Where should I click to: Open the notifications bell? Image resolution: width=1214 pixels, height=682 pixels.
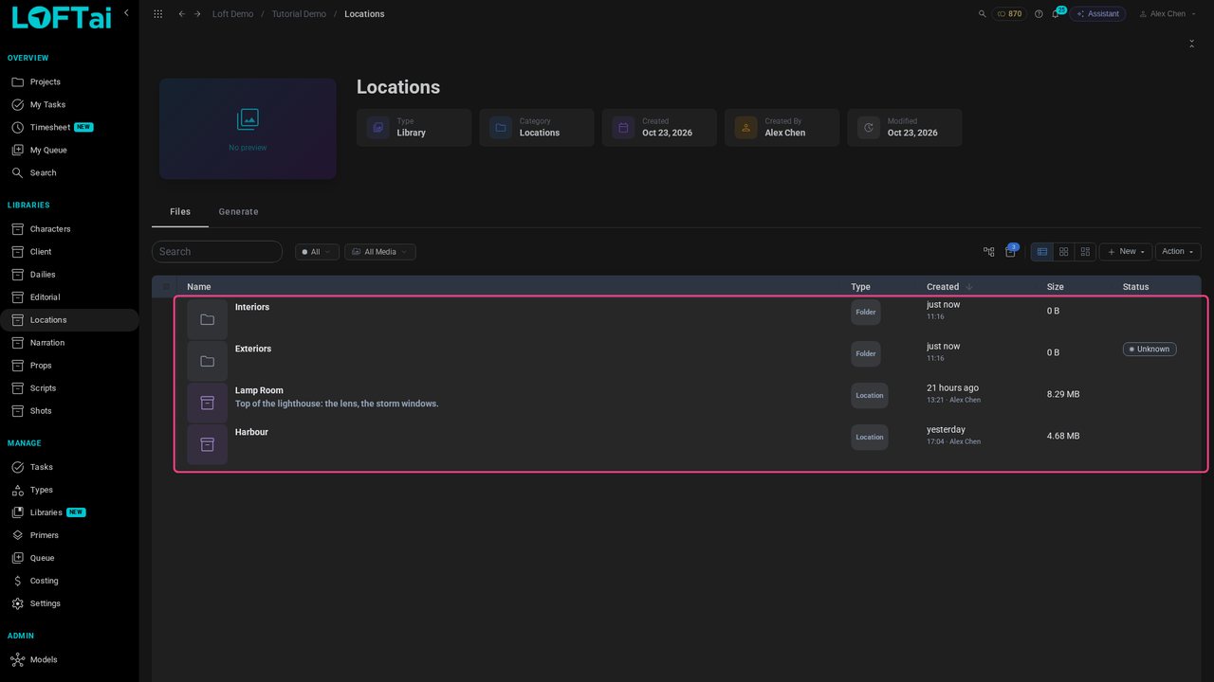[1056, 14]
